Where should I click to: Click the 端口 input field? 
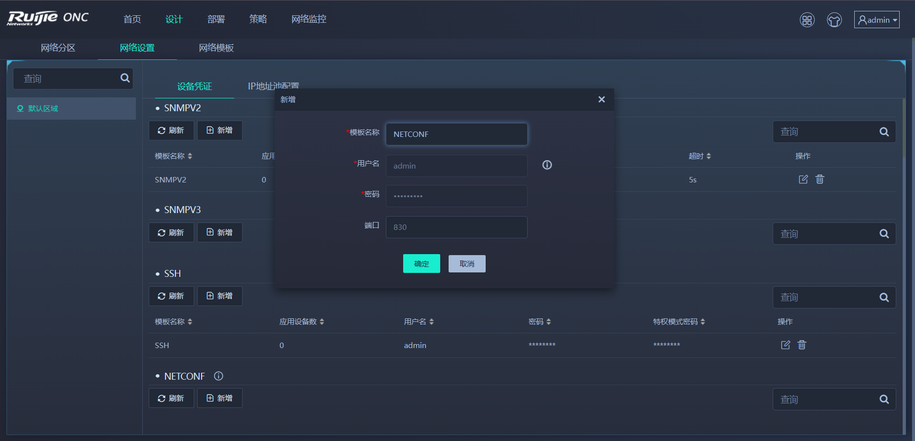(457, 227)
